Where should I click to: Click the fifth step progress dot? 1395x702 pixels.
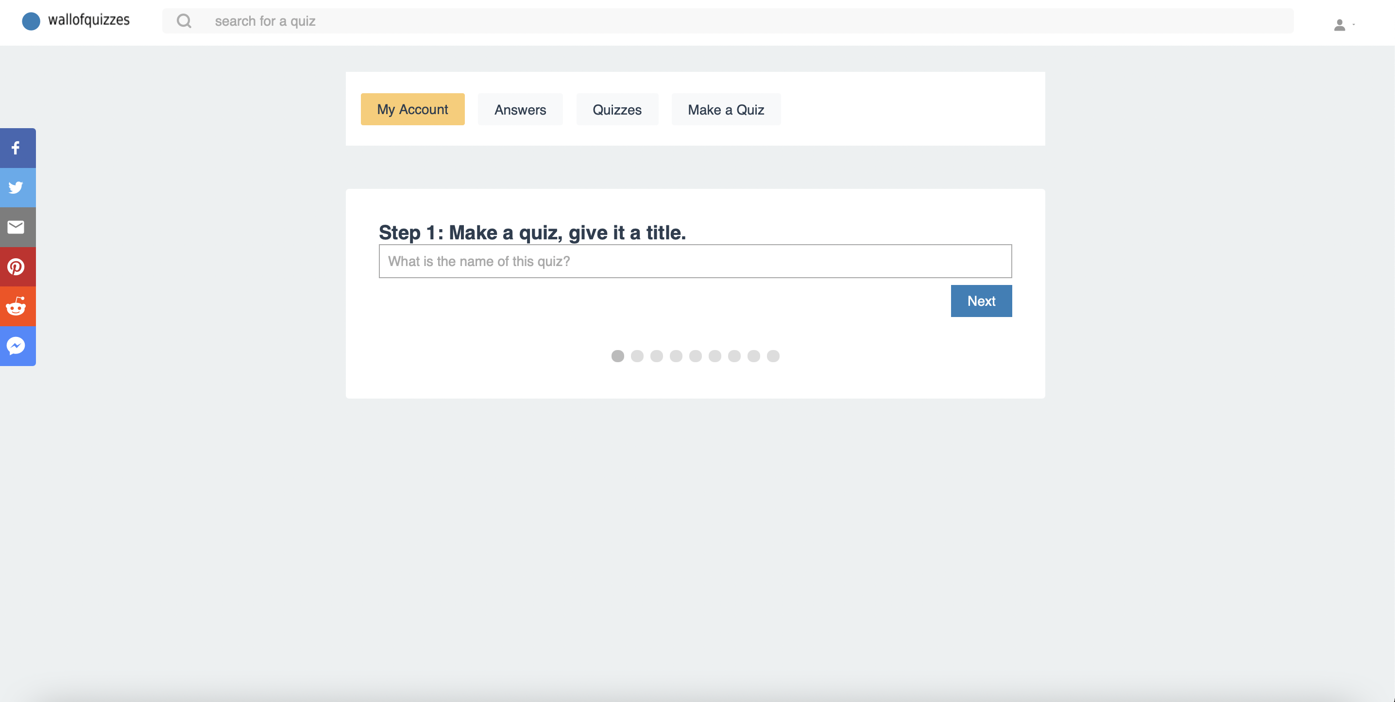click(696, 356)
